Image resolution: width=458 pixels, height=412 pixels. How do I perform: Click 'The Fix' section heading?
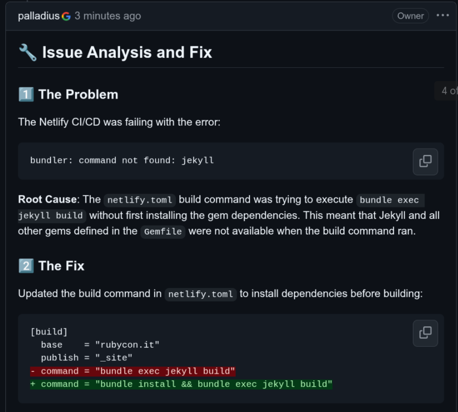tap(61, 266)
